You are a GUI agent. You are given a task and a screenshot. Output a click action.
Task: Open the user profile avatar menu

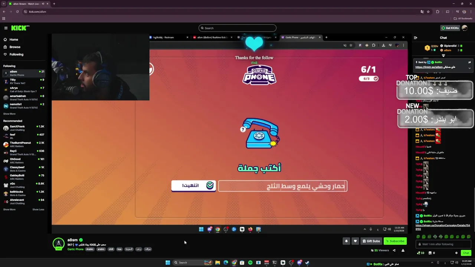[465, 28]
